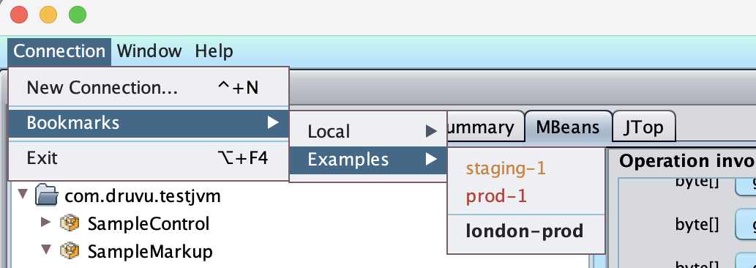Screen dimensions: 756x268
Task: Select SampleControl in the MBean tree
Action: pos(149,223)
